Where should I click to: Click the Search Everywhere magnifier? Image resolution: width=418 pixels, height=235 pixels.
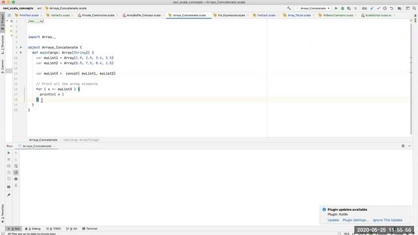[414, 8]
